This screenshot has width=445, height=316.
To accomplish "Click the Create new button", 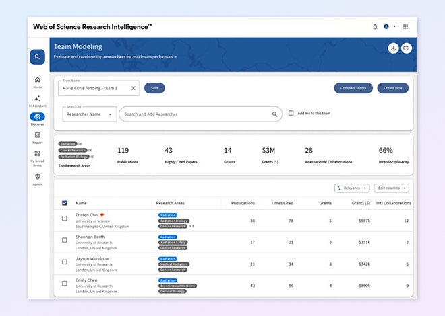I will coord(392,88).
